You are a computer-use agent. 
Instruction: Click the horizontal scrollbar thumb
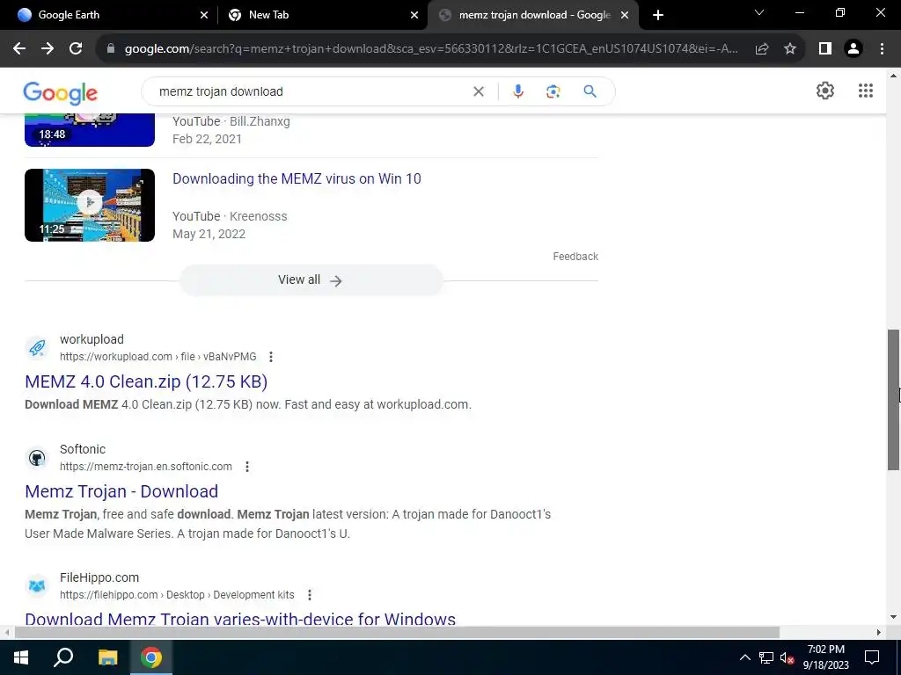(397, 633)
